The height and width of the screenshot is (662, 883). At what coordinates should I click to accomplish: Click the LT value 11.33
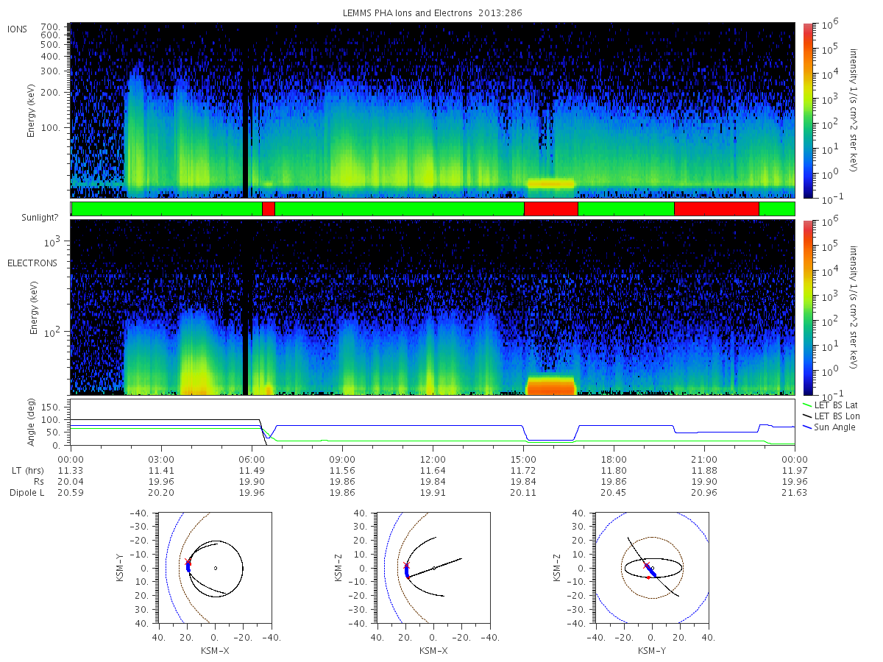point(71,470)
